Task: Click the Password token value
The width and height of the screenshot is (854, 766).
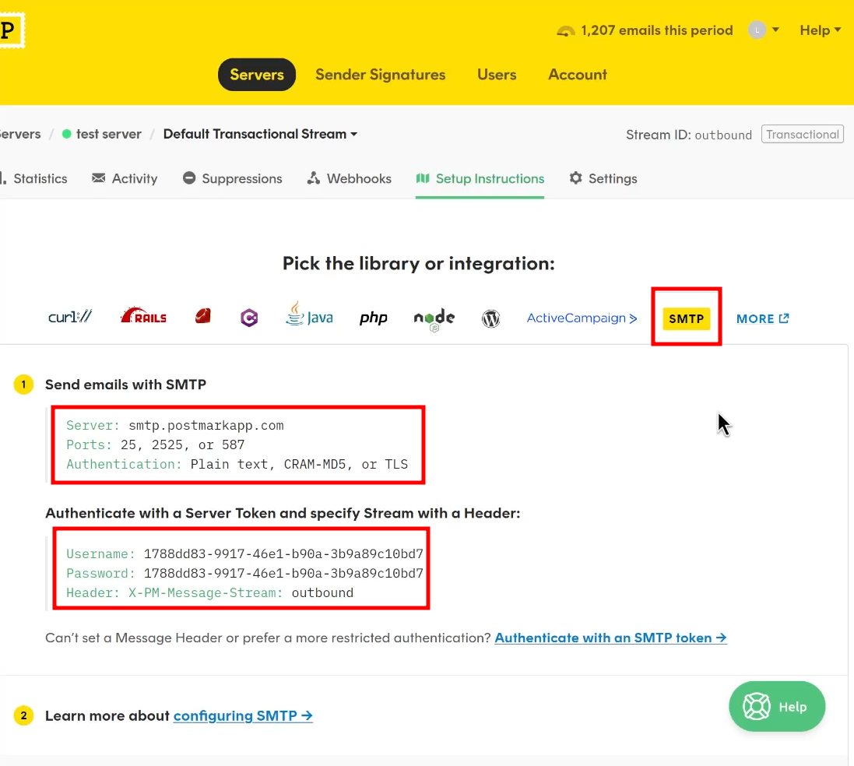Action: pyautogui.click(x=283, y=574)
